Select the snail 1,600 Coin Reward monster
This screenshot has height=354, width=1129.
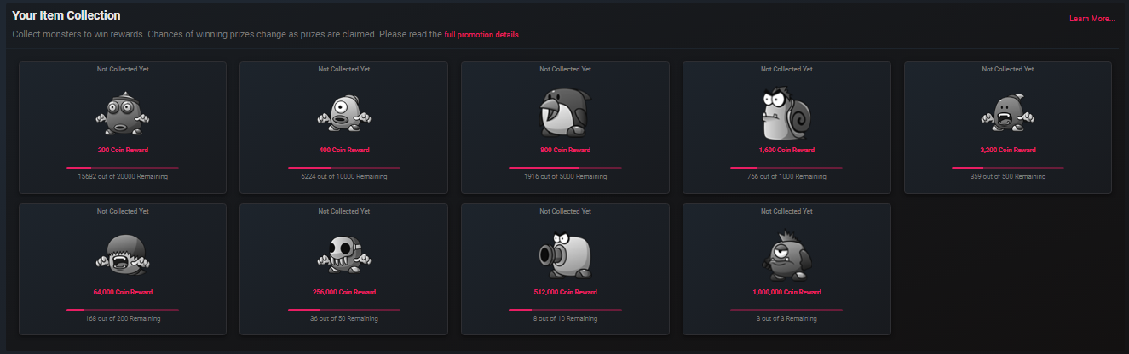(786, 113)
